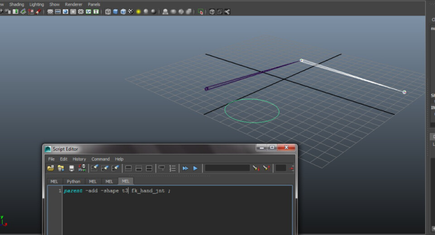The width and height of the screenshot is (435, 235).
Task: Click the Save Script to Shelf icon
Action: coord(82,168)
